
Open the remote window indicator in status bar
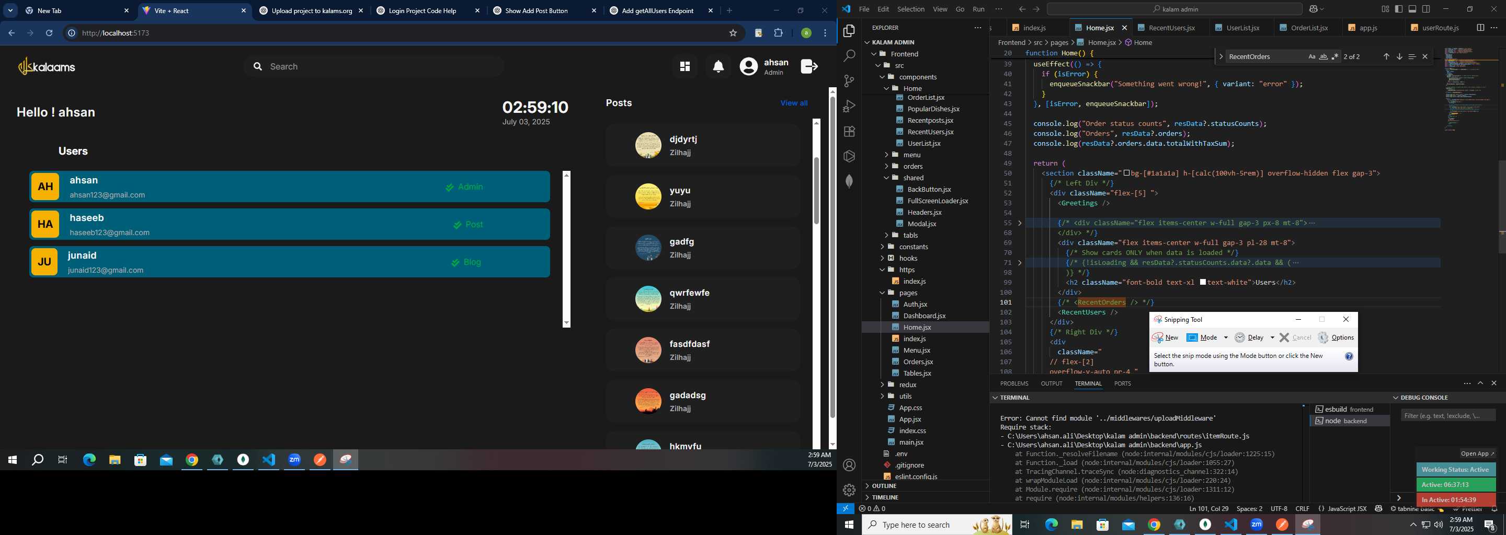846,509
